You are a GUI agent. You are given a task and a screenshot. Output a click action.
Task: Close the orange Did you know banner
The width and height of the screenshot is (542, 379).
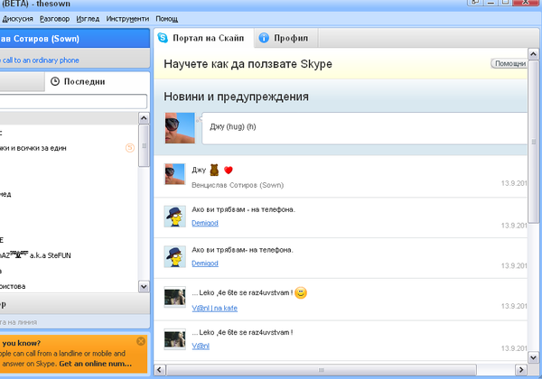pyautogui.click(x=141, y=341)
